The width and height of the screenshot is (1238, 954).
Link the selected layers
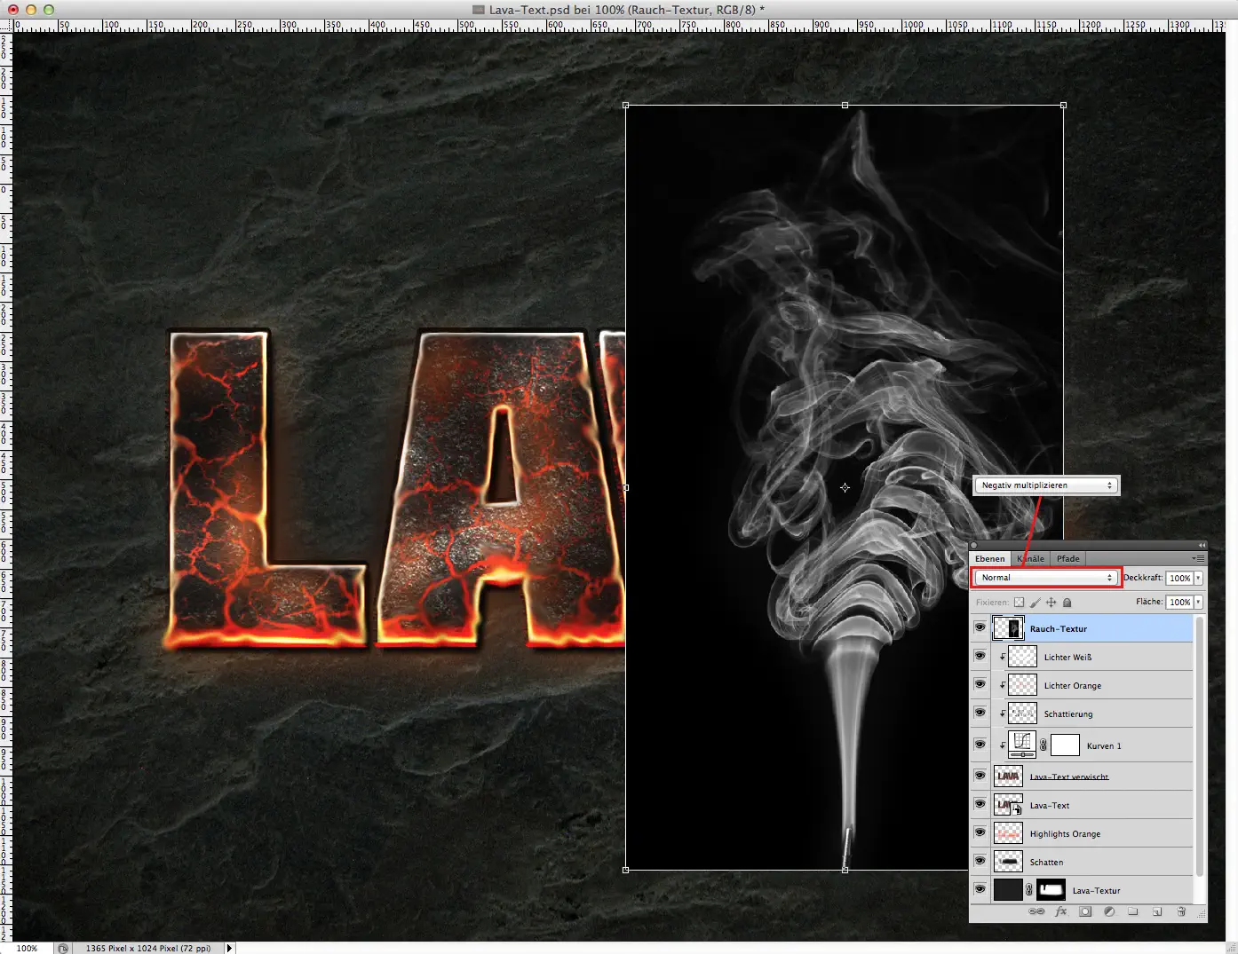pyautogui.click(x=1037, y=911)
